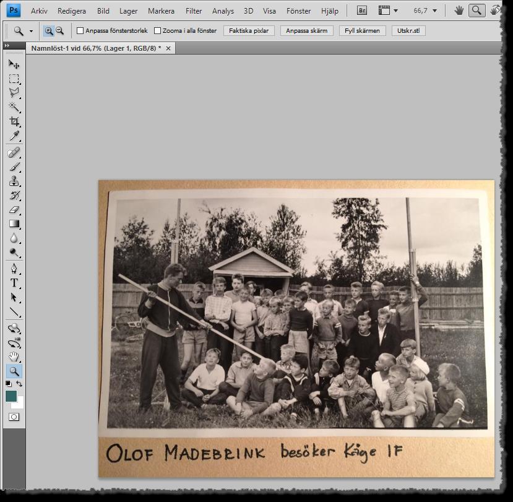
Task: Select the Type tool
Action: 14,283
